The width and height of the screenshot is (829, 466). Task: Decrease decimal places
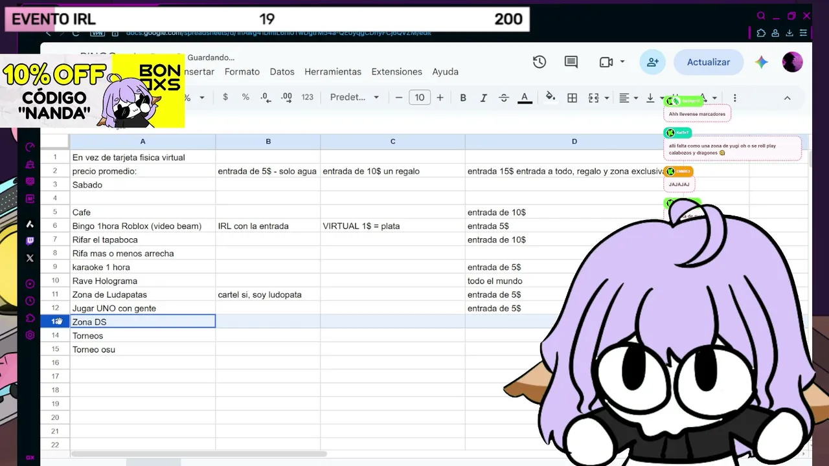(x=266, y=97)
